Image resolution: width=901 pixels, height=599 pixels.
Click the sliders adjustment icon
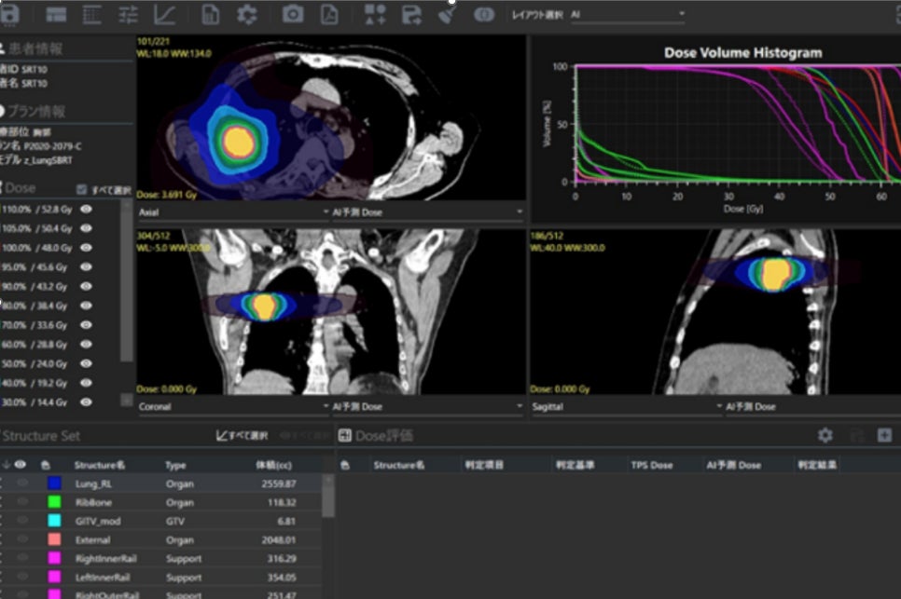[x=128, y=14]
